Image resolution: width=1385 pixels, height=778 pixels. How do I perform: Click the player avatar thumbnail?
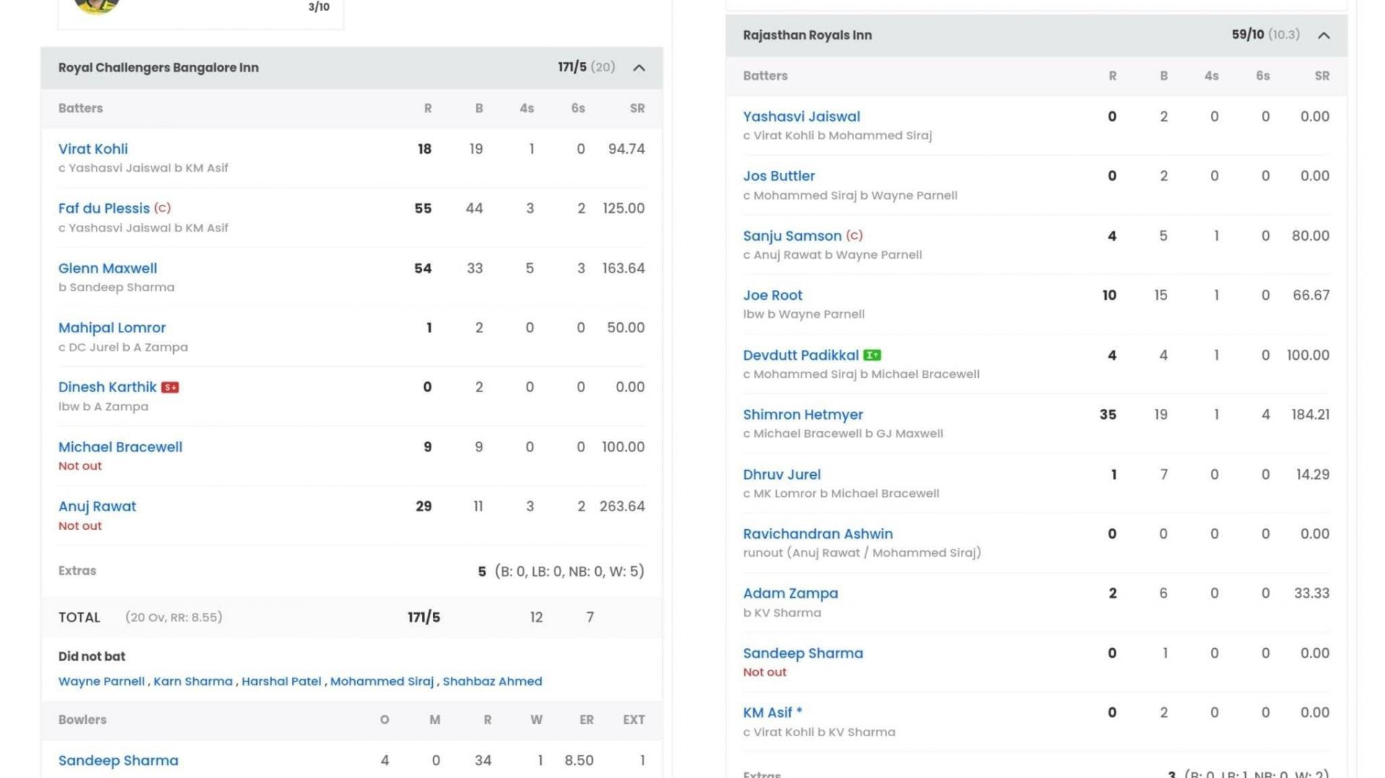coord(97,6)
